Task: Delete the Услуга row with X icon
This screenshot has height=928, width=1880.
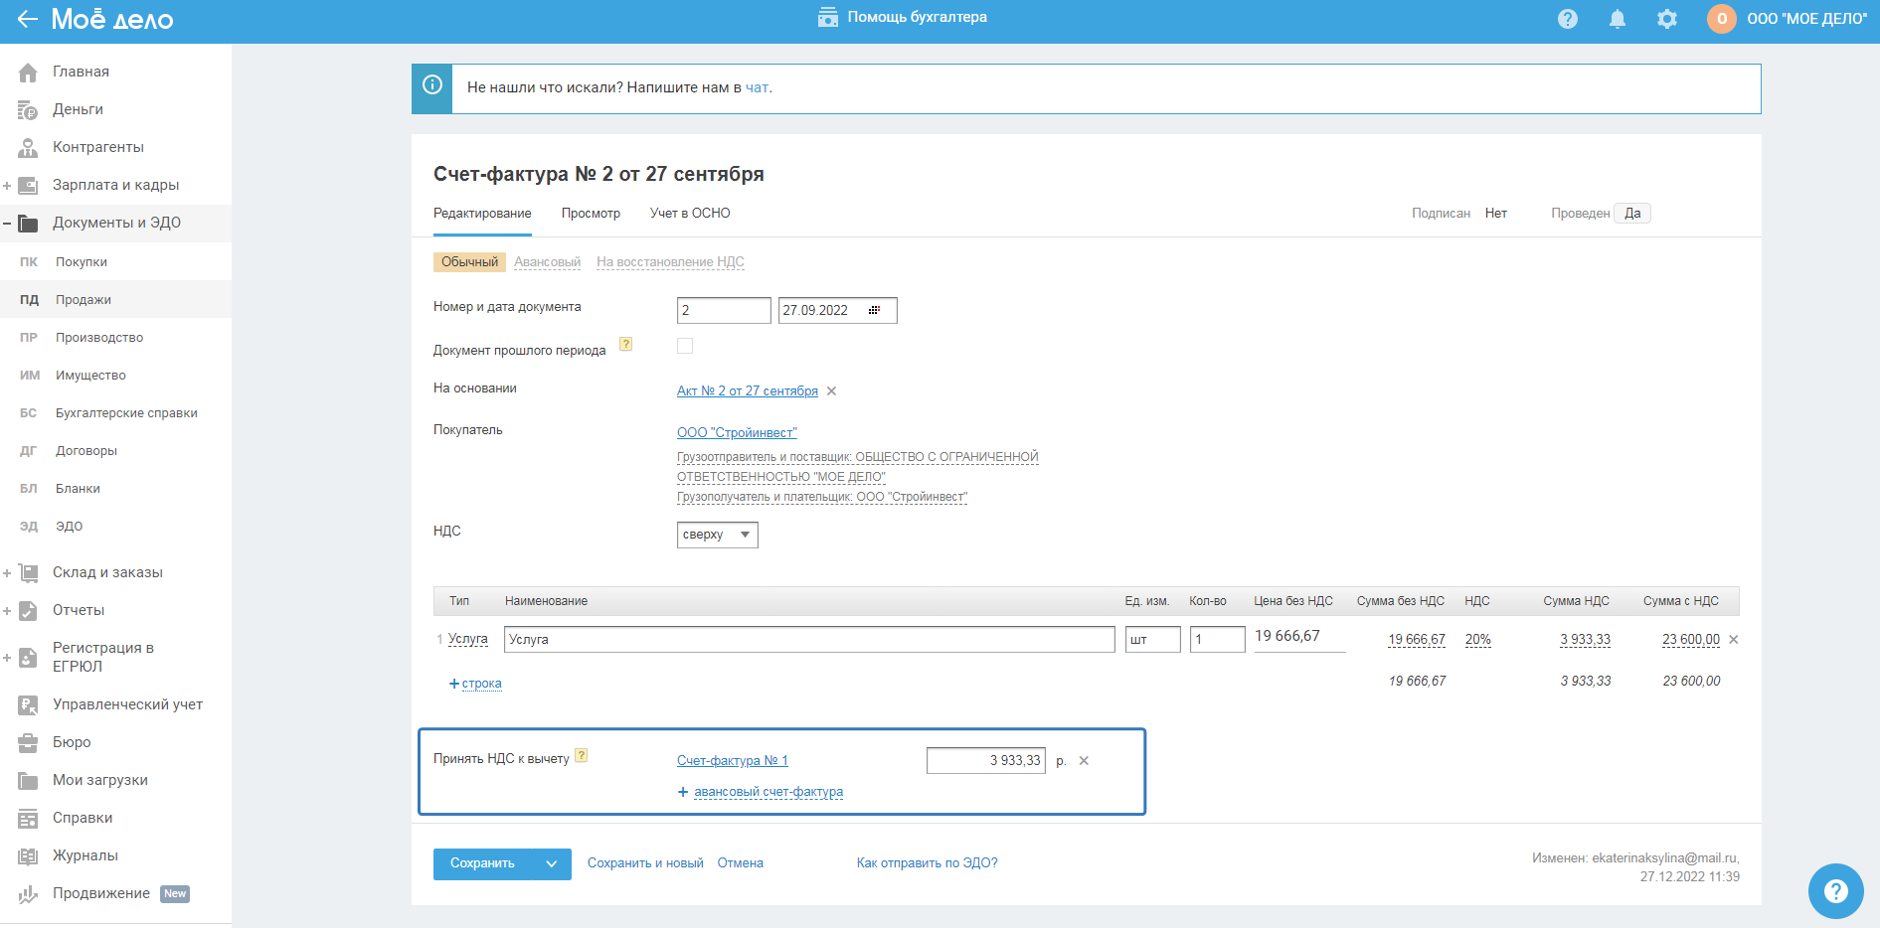Action: (x=1734, y=640)
